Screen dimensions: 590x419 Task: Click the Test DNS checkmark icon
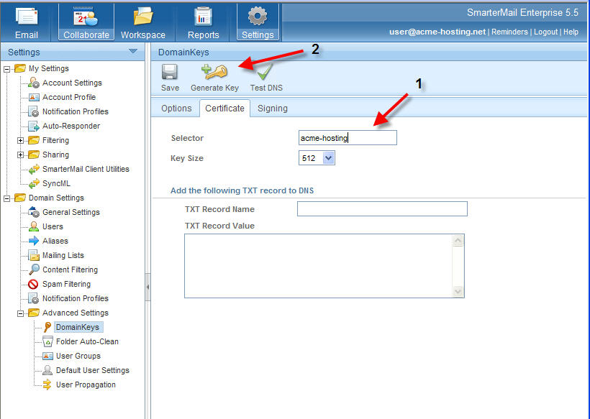pos(265,72)
